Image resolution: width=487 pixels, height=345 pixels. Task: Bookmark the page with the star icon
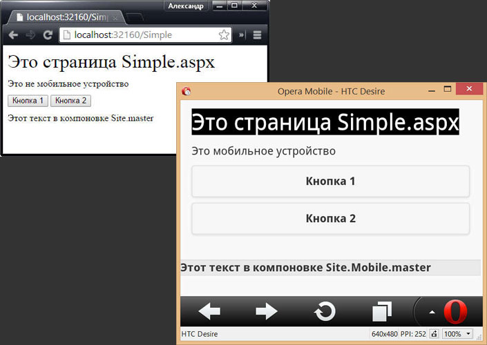224,35
